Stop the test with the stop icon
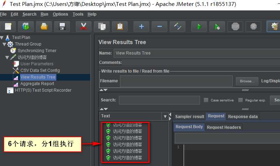Screen dimensions: 280x166 tap(235, 27)
